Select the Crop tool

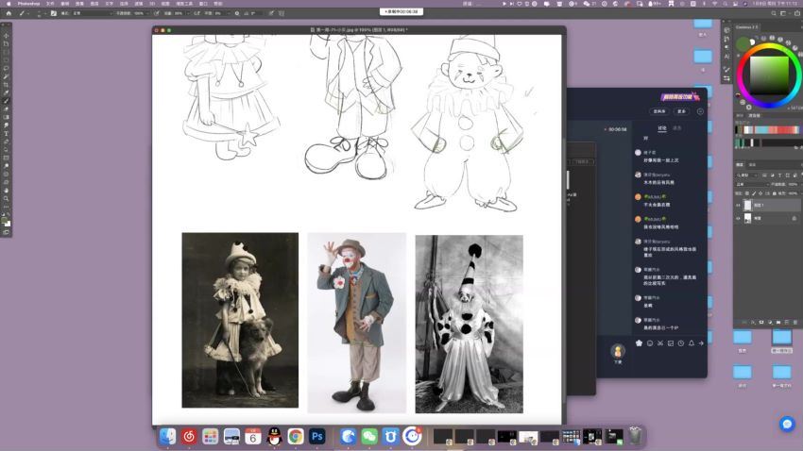[7, 84]
